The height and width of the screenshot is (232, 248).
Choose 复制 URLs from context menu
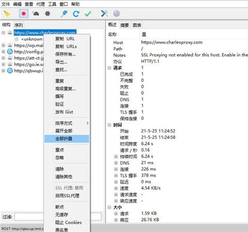(x=66, y=47)
